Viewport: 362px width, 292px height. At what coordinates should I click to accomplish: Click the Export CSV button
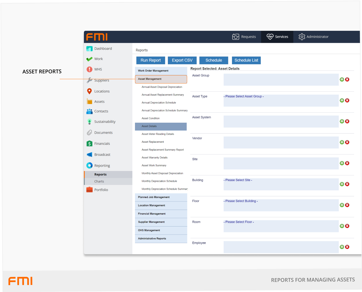[182, 60]
